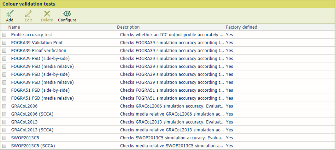Select the SWOP2013C5 checkbox
Viewport: 335px width, 150px height.
tap(4, 138)
